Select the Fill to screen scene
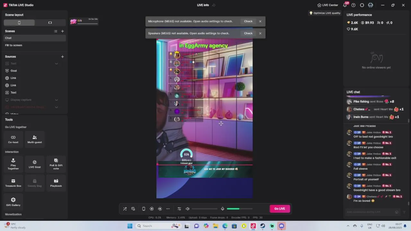Image resolution: width=411 pixels, height=231 pixels. click(x=35, y=45)
